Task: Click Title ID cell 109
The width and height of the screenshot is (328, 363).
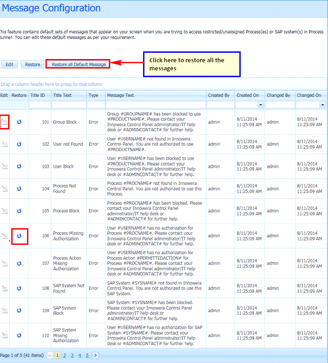Action: click(x=40, y=310)
